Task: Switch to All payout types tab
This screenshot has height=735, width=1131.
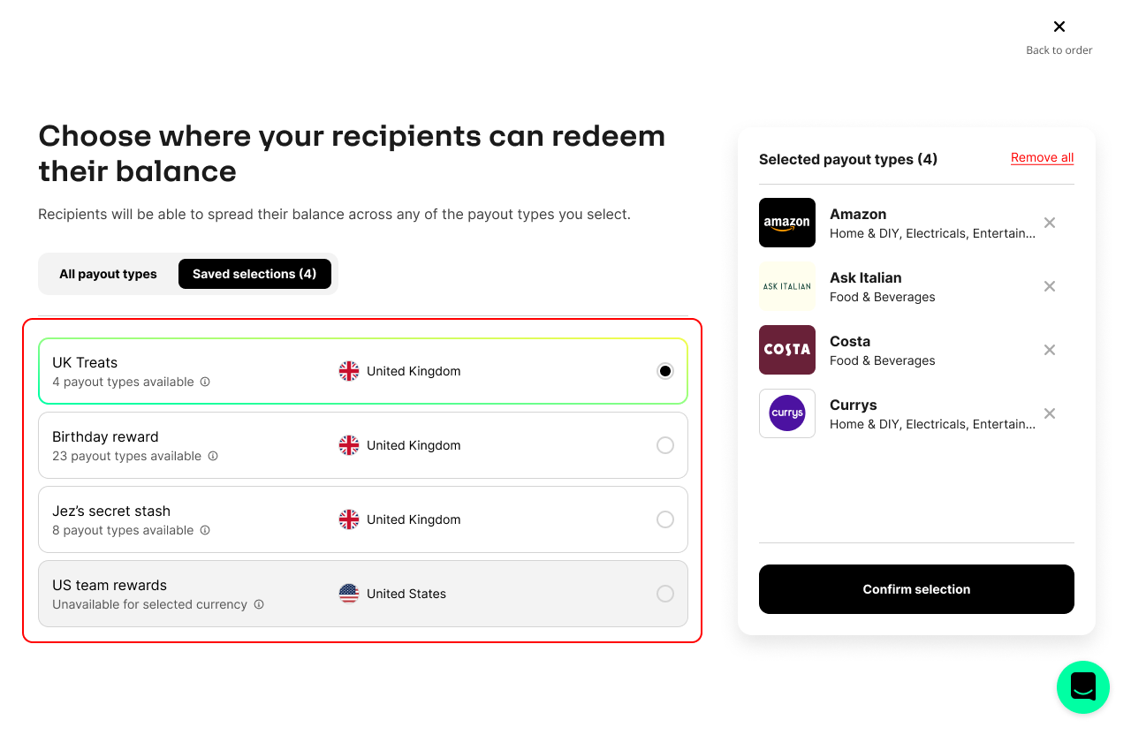Action: [108, 274]
